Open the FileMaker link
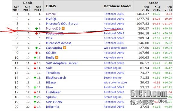Screen dimensions: 173x111 (53, 92)
